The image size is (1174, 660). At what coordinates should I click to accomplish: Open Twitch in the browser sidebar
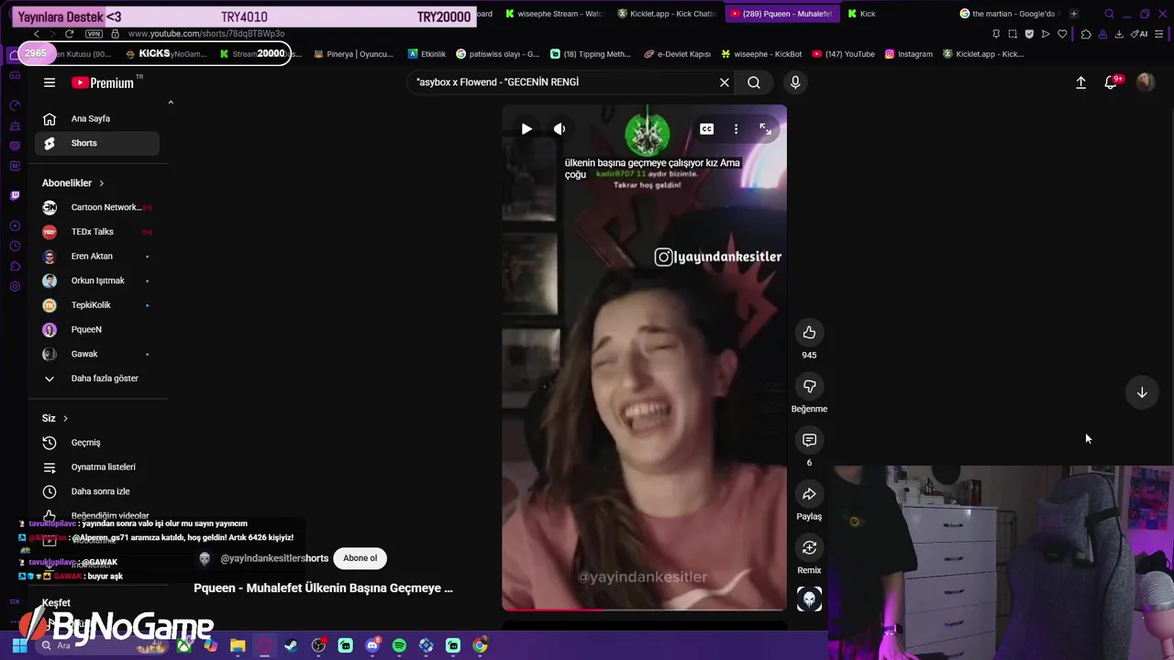click(15, 195)
